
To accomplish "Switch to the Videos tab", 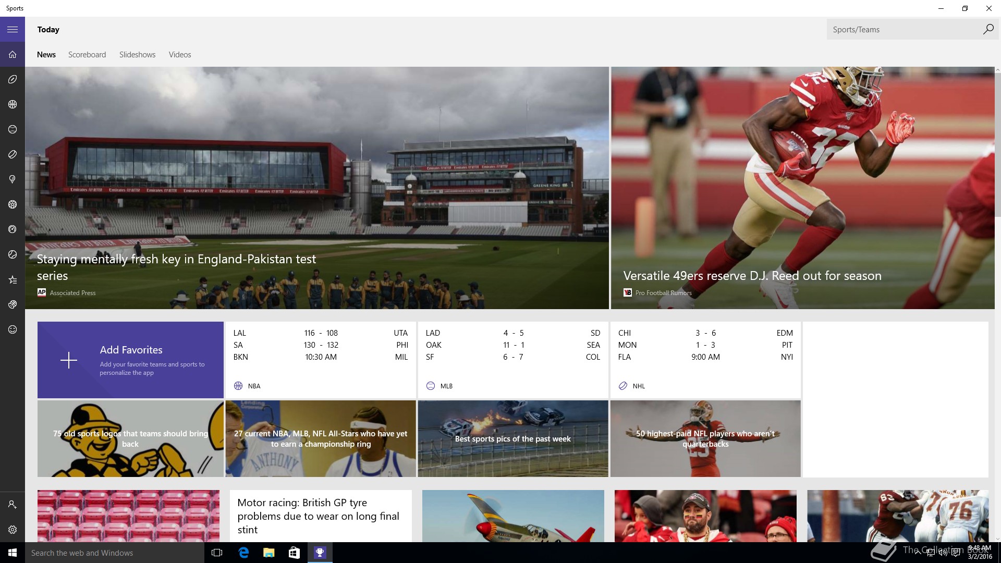I will tap(180, 55).
